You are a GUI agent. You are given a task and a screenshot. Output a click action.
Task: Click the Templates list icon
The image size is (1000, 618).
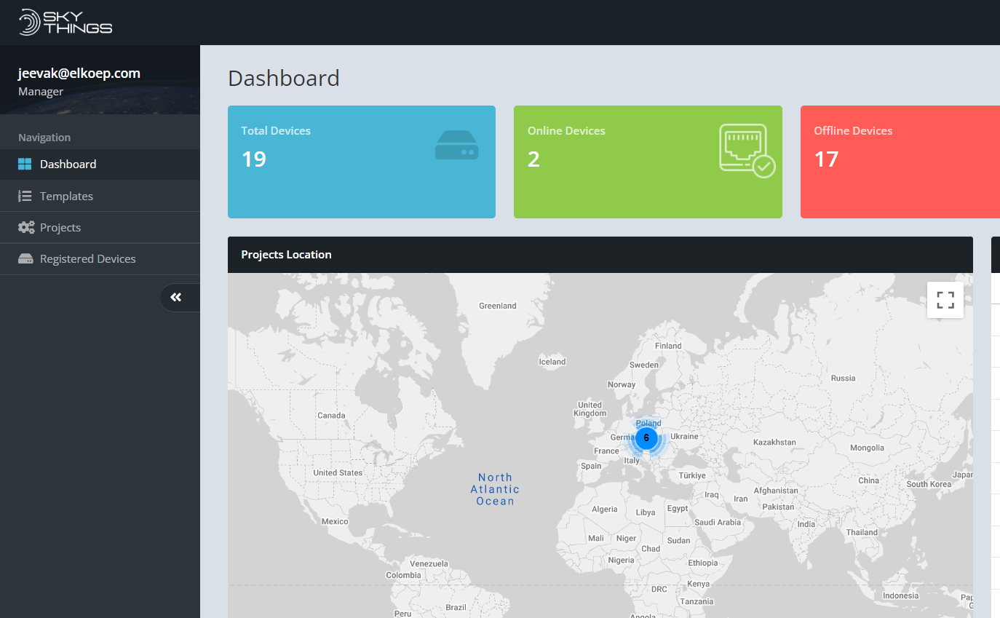[25, 196]
